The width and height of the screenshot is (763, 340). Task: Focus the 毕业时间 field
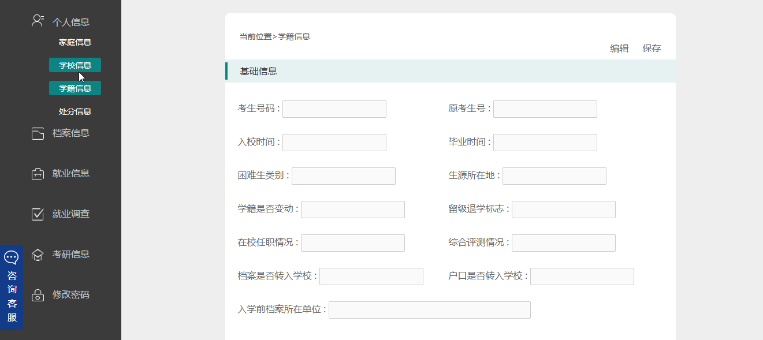tap(545, 143)
